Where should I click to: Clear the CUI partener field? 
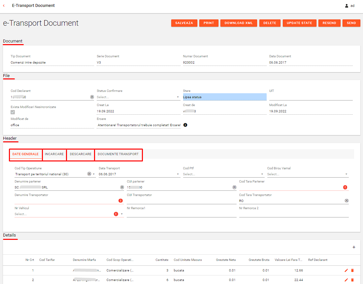tap(234, 187)
